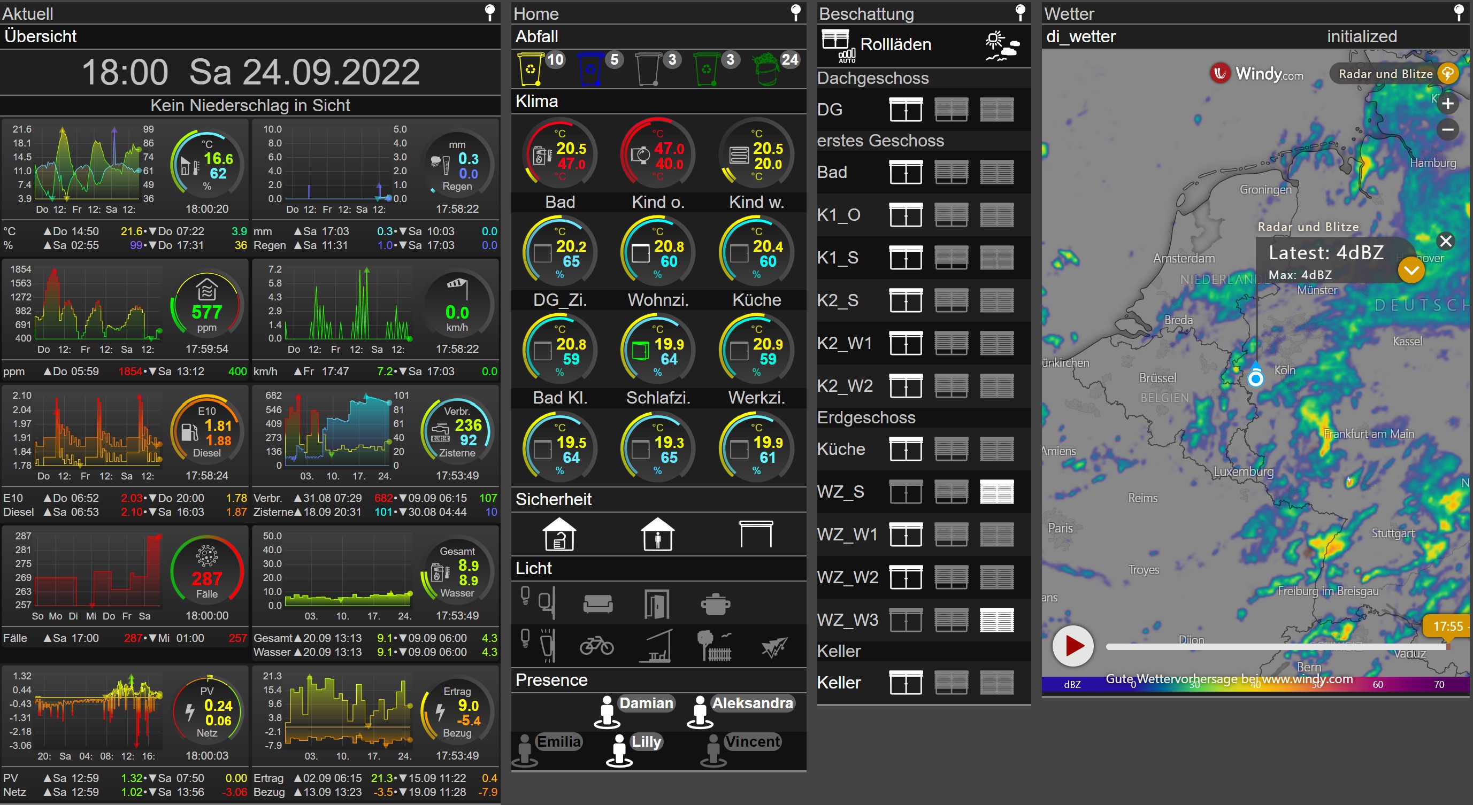Screen dimensions: 1473x805
Task: Click the Windy.com logo
Action: [x=1256, y=73]
